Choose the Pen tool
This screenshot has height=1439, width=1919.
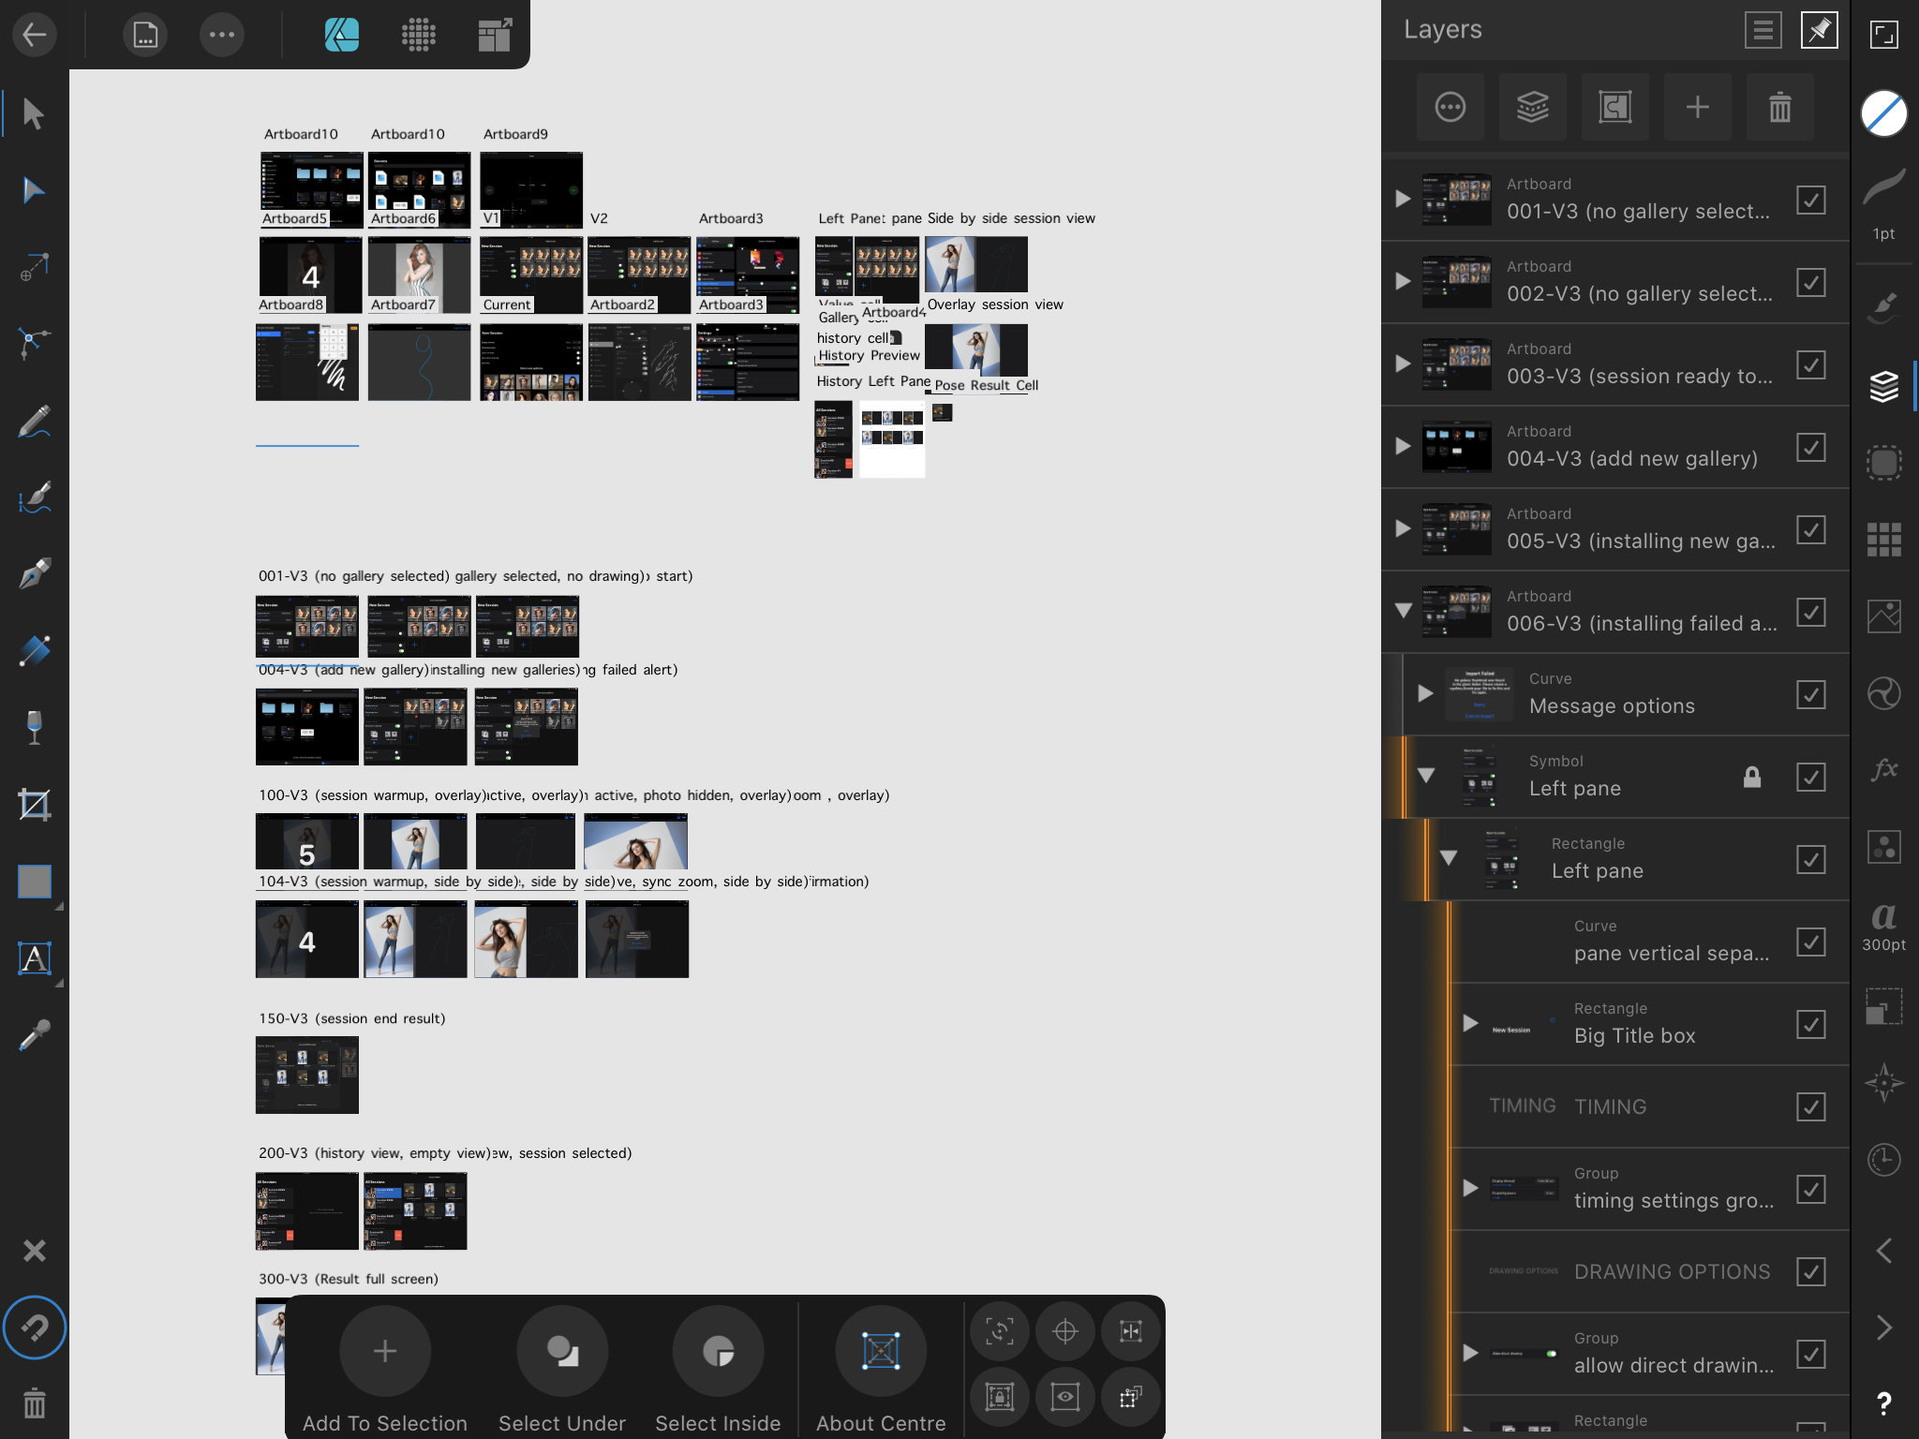(34, 574)
